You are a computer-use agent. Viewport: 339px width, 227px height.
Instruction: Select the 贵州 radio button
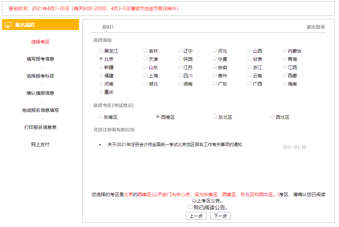coord(215,75)
